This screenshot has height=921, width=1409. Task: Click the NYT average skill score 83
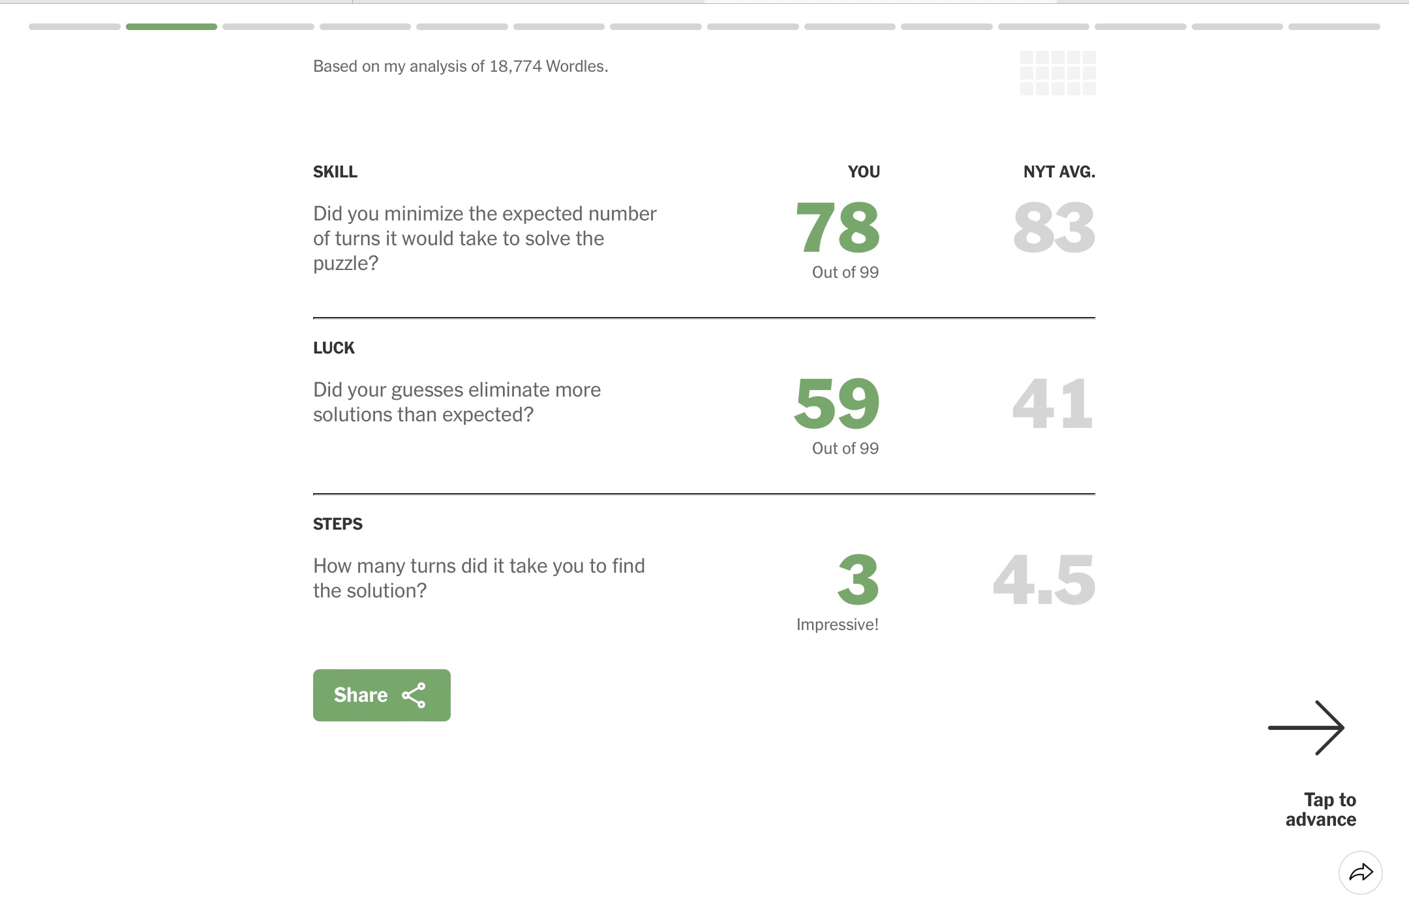point(1054,228)
